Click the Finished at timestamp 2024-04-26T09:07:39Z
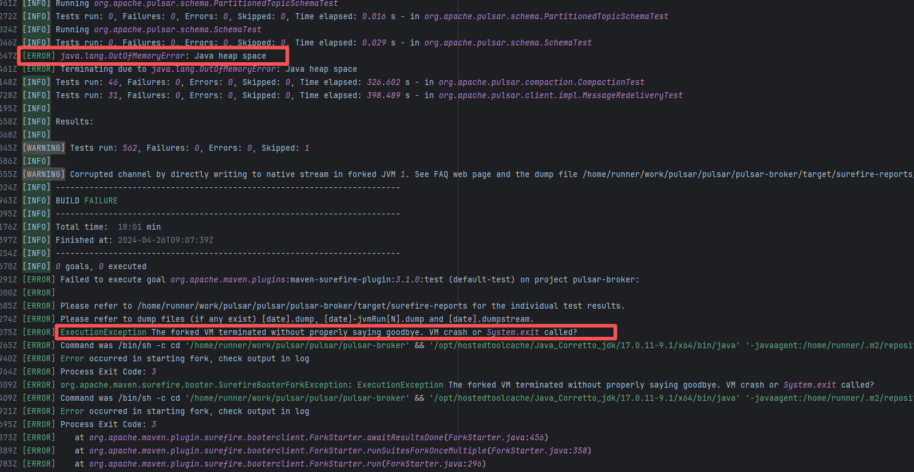 (165, 240)
